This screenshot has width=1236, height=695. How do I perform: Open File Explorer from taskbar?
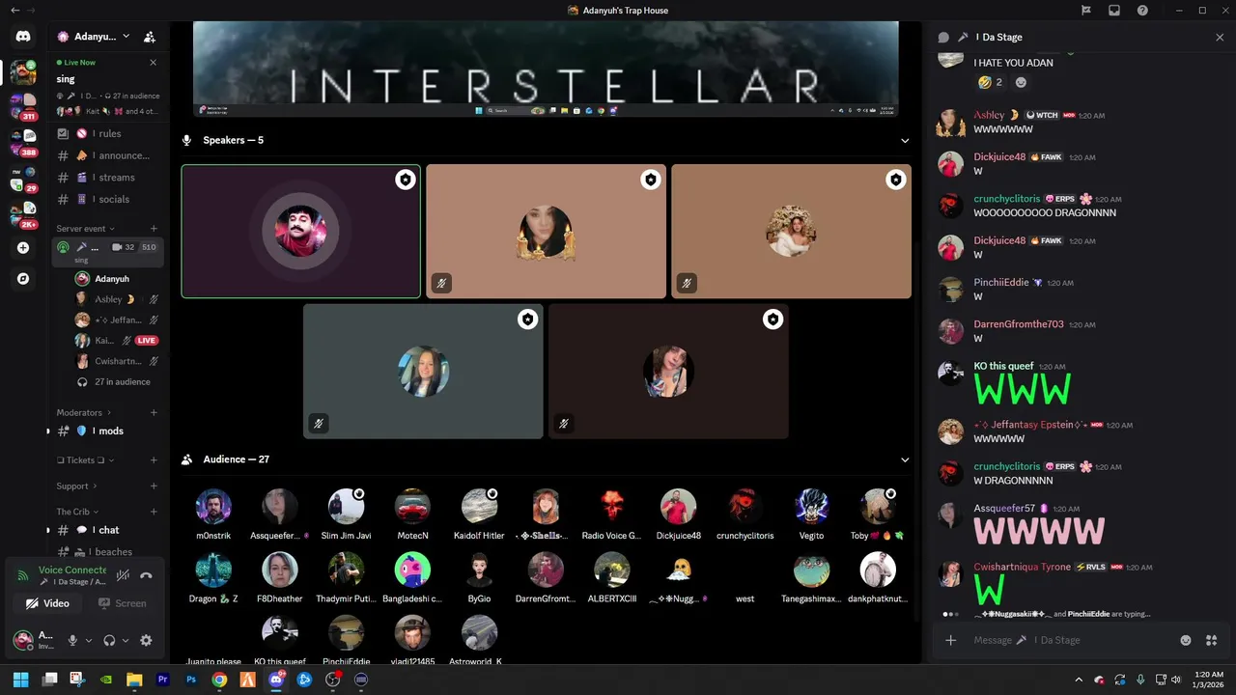[134, 680]
